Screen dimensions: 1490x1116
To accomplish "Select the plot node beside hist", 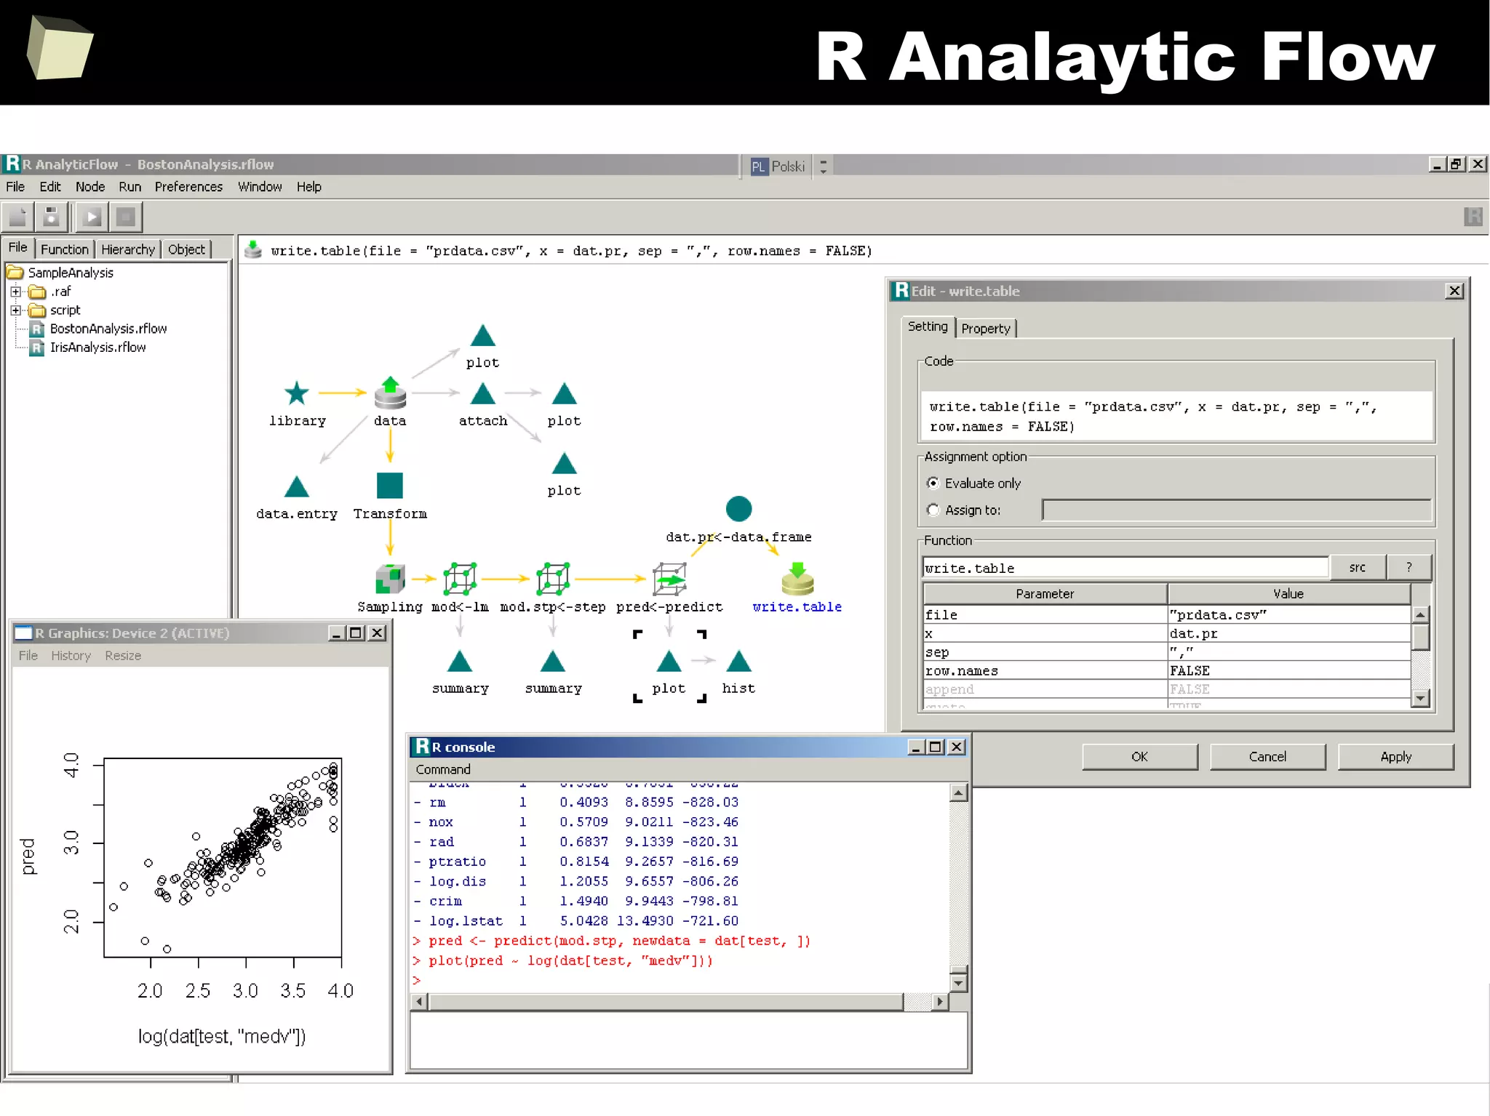I will [669, 661].
